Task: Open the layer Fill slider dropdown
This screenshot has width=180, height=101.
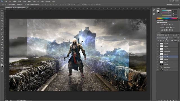Action: pos(178,41)
